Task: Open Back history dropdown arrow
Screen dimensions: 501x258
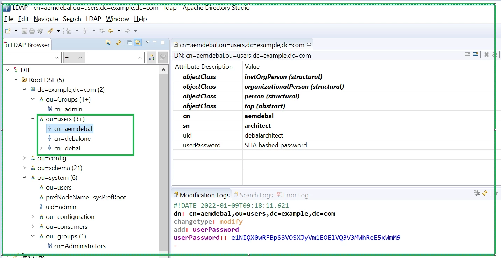Action: tap(119, 31)
